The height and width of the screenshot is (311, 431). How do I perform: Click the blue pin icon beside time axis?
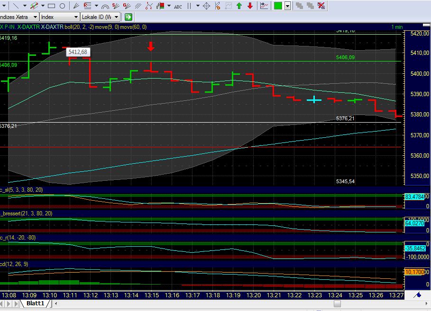tap(418, 295)
